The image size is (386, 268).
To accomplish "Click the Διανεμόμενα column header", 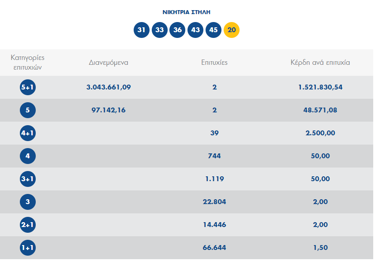I will [109, 63].
